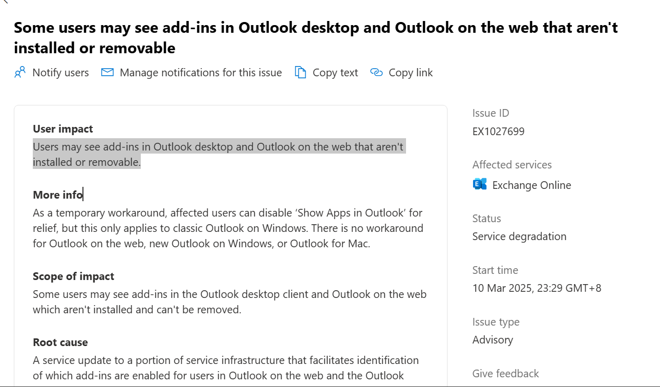
Task: Click the User impact heading
Action: click(x=63, y=129)
